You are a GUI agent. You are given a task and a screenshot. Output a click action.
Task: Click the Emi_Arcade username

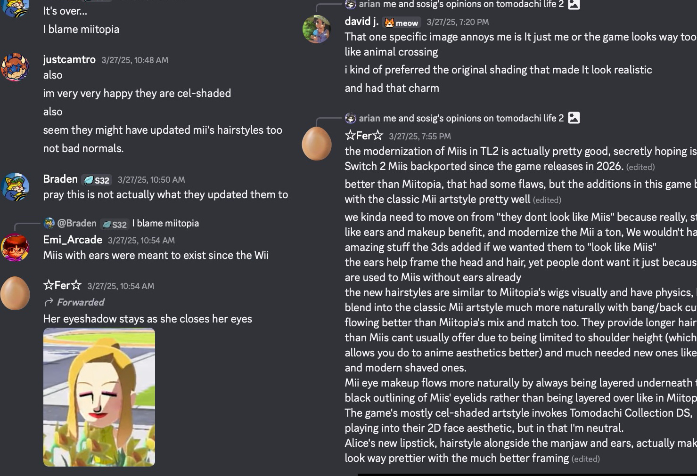pos(73,240)
